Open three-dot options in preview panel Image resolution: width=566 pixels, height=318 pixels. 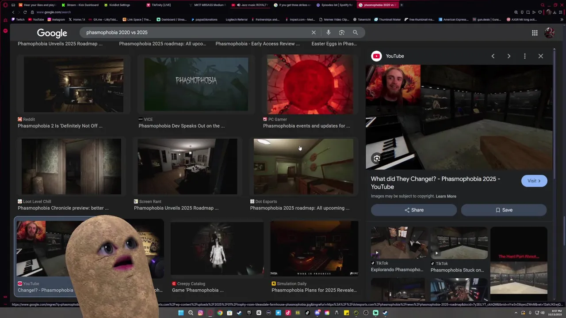pyautogui.click(x=525, y=56)
